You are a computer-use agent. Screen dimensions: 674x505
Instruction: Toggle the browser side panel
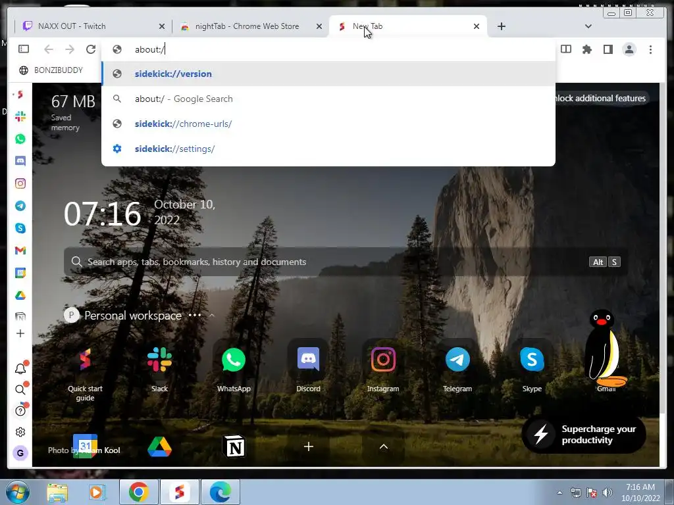coord(608,49)
